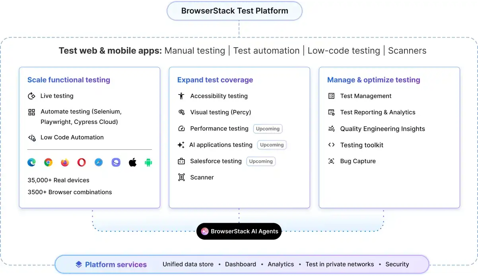
Task: Click the Firefox browser icon
Action: click(65, 162)
